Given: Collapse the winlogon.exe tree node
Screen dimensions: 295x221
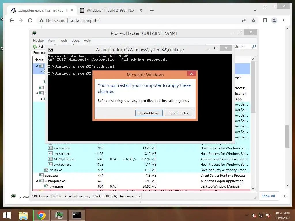Looking at the screenshot, I should click(37, 181).
